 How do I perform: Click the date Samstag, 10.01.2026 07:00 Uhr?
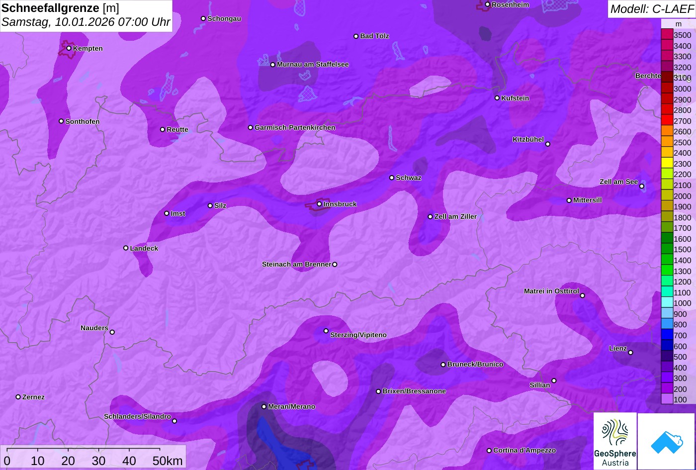(x=86, y=22)
